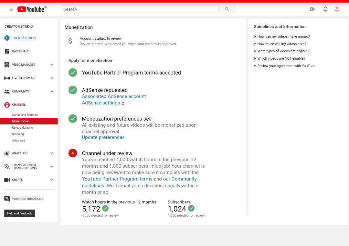Open Advanced submenu item
349x246 pixels.
click(18, 141)
